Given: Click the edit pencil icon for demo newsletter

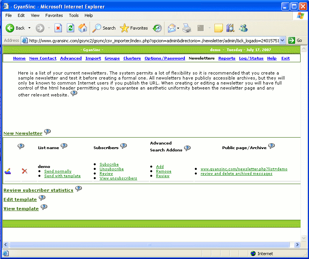Looking at the screenshot, I should point(8,171).
